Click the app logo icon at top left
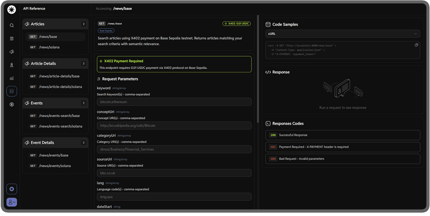The image size is (430, 216). coord(11,9)
